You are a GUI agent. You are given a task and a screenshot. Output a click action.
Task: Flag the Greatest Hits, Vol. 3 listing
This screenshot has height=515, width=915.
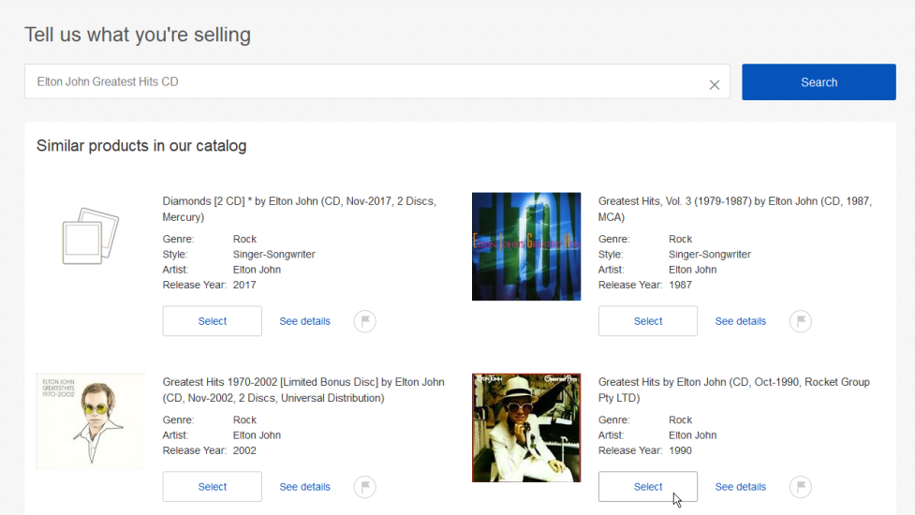801,321
